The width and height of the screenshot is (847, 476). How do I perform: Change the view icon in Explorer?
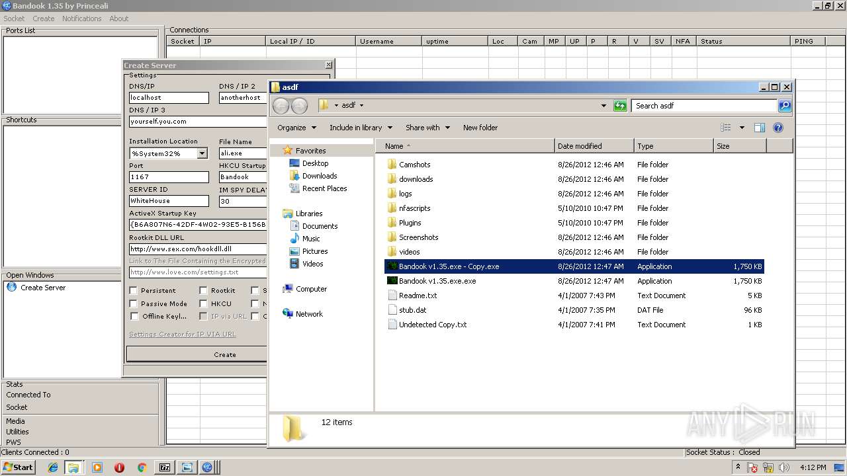[x=726, y=128]
